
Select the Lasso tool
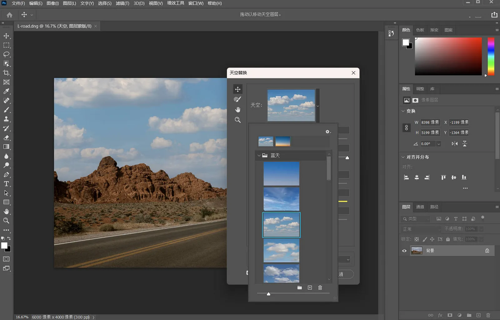tap(6, 54)
